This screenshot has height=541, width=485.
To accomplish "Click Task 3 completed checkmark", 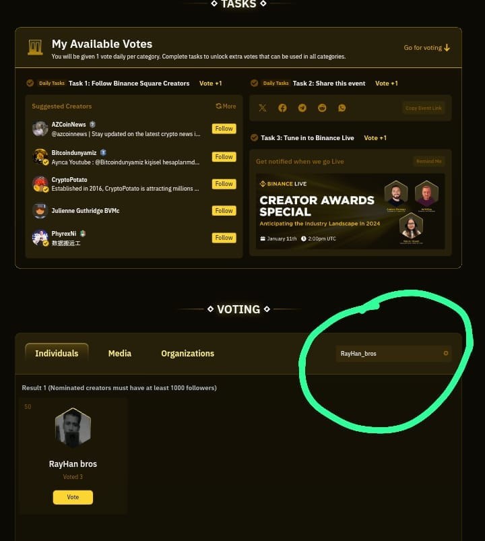I will click(254, 137).
